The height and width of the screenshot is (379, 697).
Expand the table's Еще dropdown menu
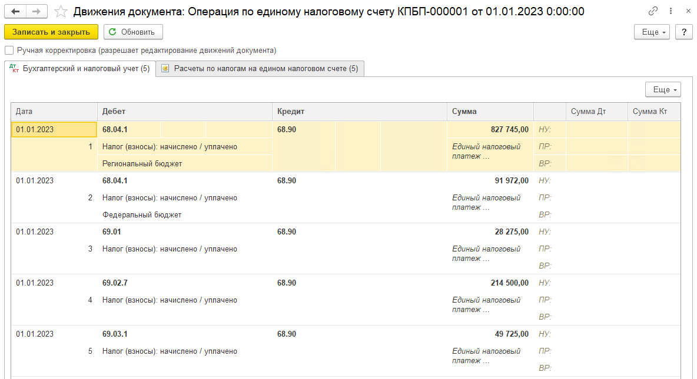(663, 90)
